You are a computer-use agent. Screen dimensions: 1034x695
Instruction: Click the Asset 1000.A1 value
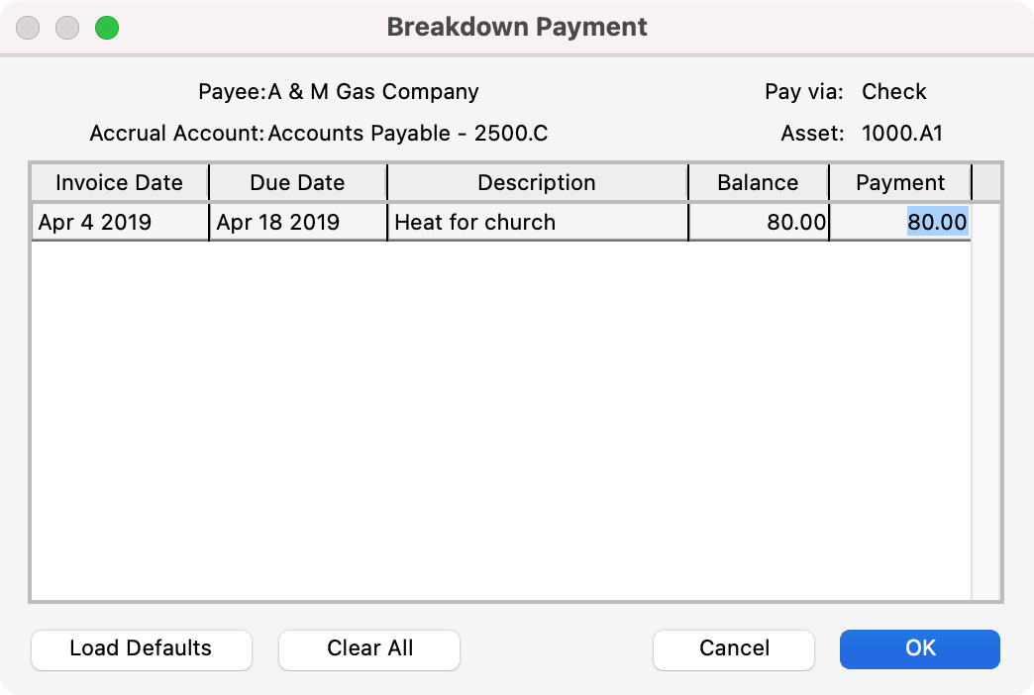tap(902, 134)
